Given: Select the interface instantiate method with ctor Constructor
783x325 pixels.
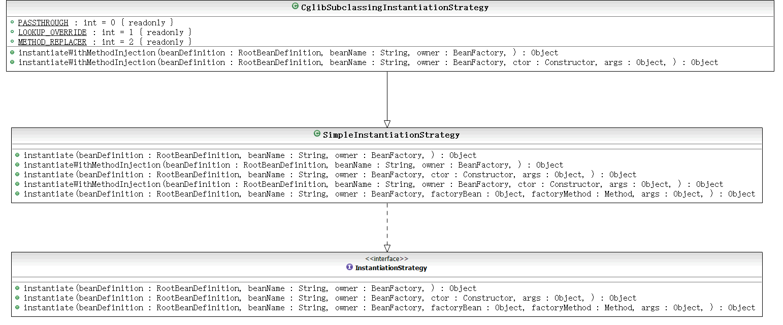Looking at the screenshot, I should 330,298.
